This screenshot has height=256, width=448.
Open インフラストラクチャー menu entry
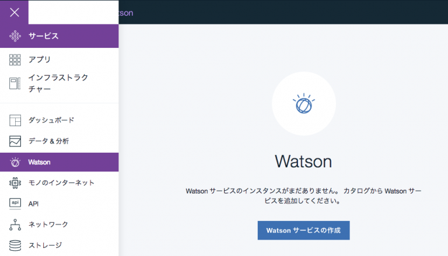tap(58, 83)
